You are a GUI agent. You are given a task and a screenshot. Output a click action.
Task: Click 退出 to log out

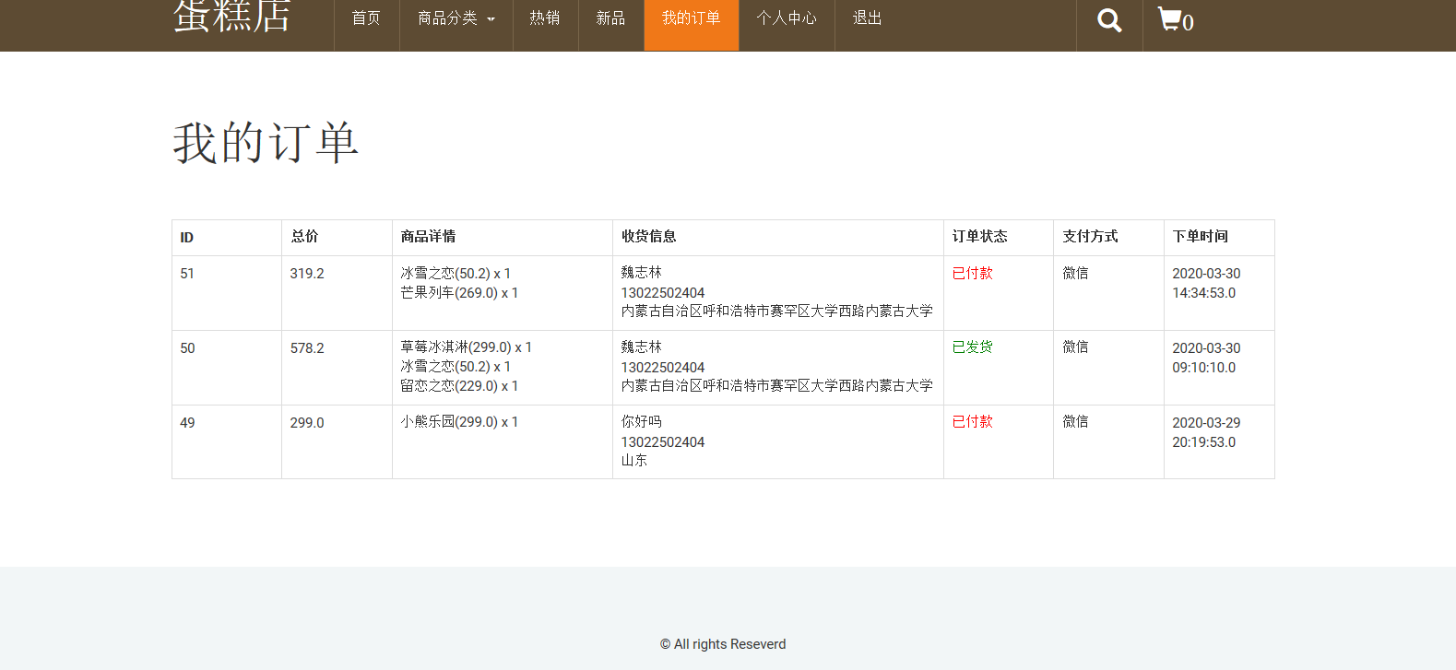tap(867, 18)
